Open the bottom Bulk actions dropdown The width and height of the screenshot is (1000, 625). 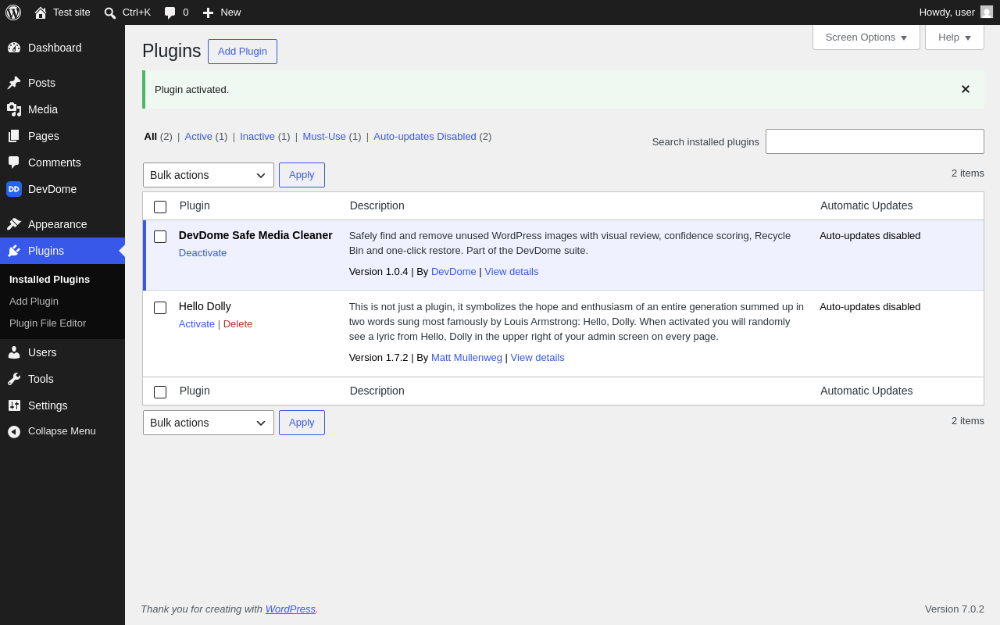point(209,423)
